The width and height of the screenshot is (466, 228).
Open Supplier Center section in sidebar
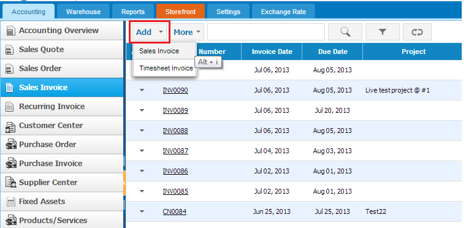coord(62,183)
